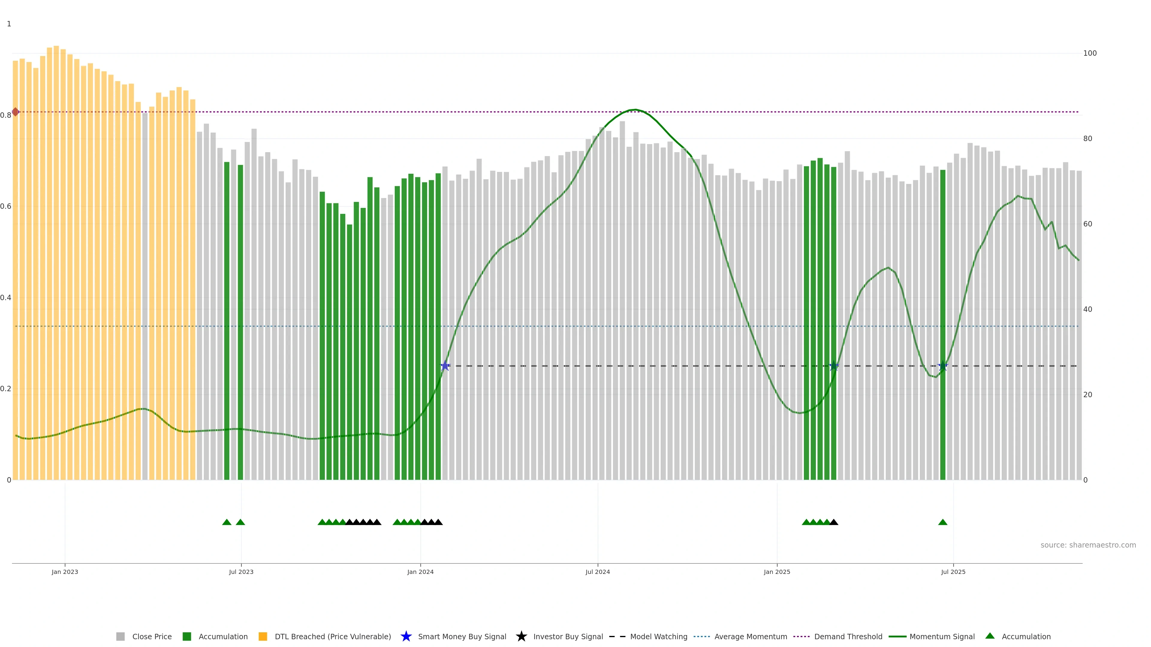Toggle DTL Breached (Price Vulnerable) legend entry

pyautogui.click(x=332, y=637)
